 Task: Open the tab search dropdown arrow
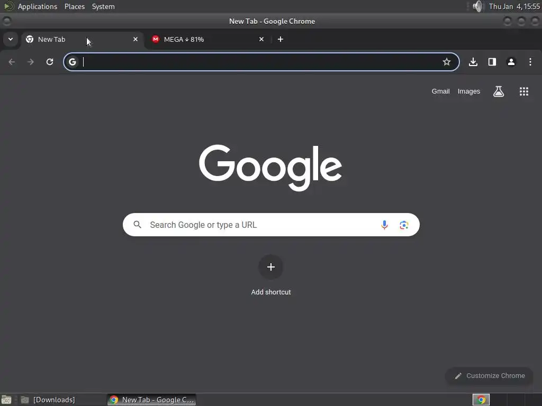pos(11,39)
